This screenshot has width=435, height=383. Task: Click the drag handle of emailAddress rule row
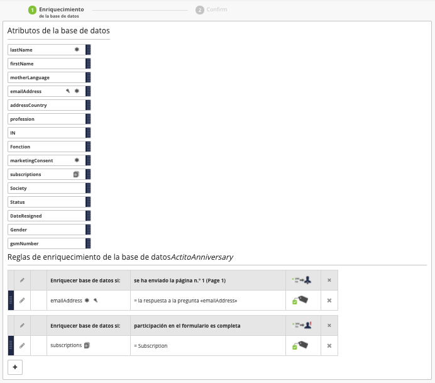(x=11, y=301)
